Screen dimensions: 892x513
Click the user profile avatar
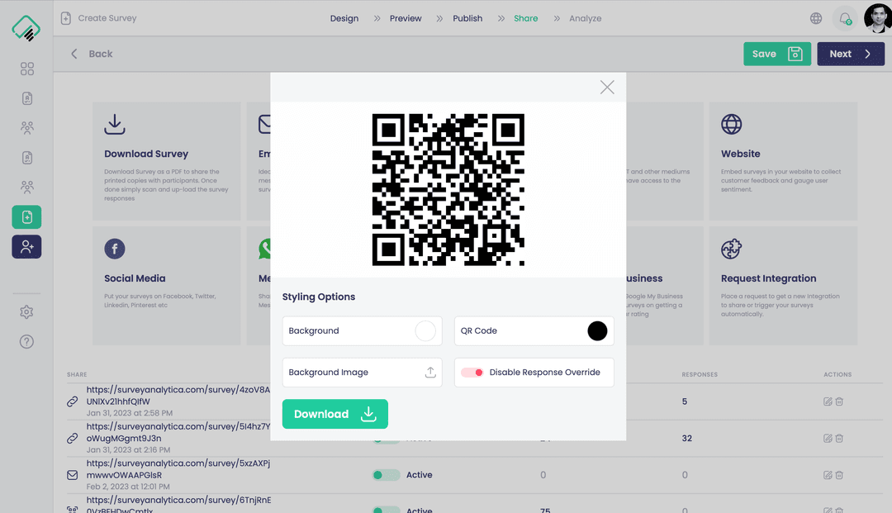coord(876,18)
